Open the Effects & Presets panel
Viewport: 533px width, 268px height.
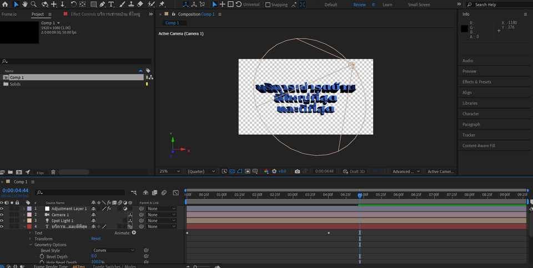point(476,82)
